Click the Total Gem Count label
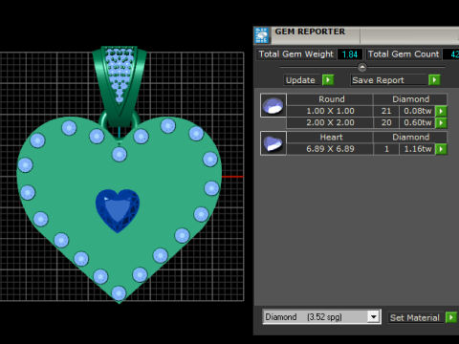Image resolution: width=459 pixels, height=344 pixels. pyautogui.click(x=404, y=54)
